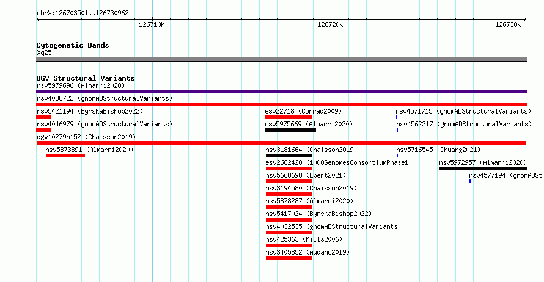Click the black bar under nsv5972957
544x282 pixels.
pyautogui.click(x=483, y=168)
